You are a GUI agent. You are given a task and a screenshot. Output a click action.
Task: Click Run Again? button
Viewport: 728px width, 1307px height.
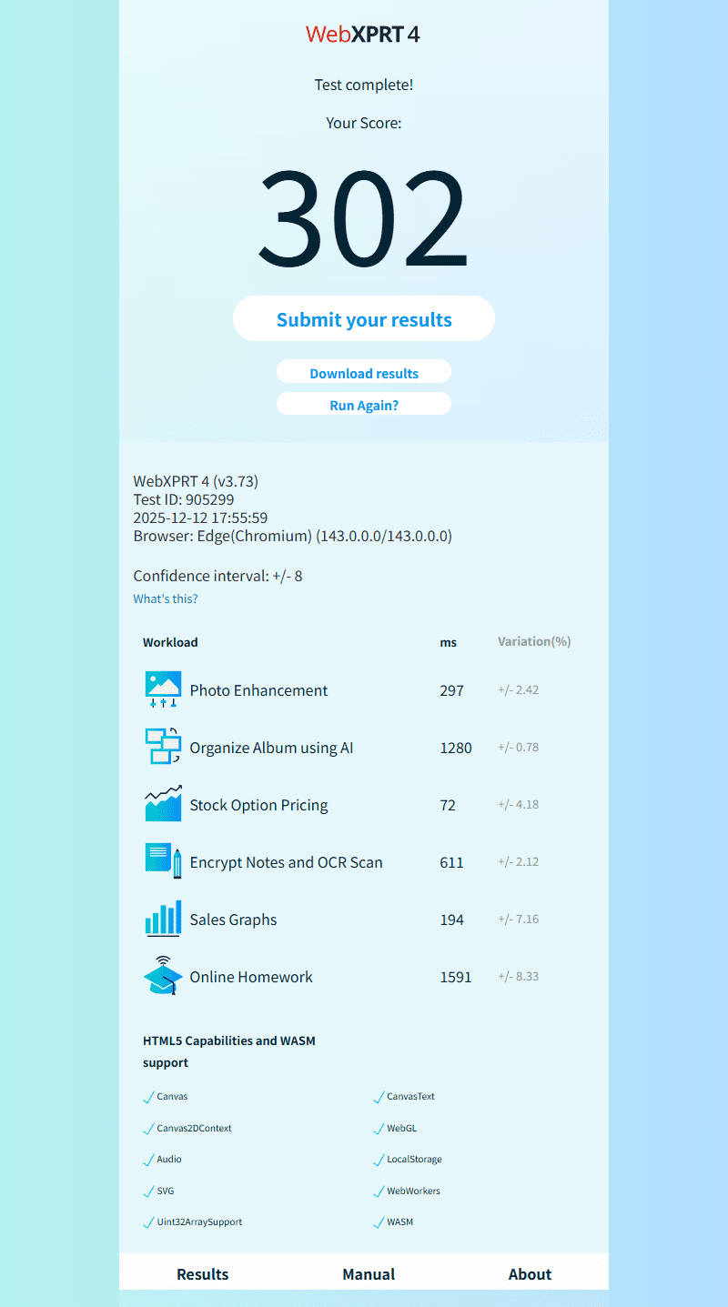click(364, 405)
